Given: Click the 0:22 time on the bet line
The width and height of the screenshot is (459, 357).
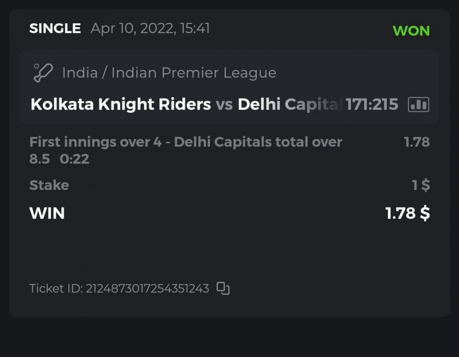Looking at the screenshot, I should (x=74, y=159).
